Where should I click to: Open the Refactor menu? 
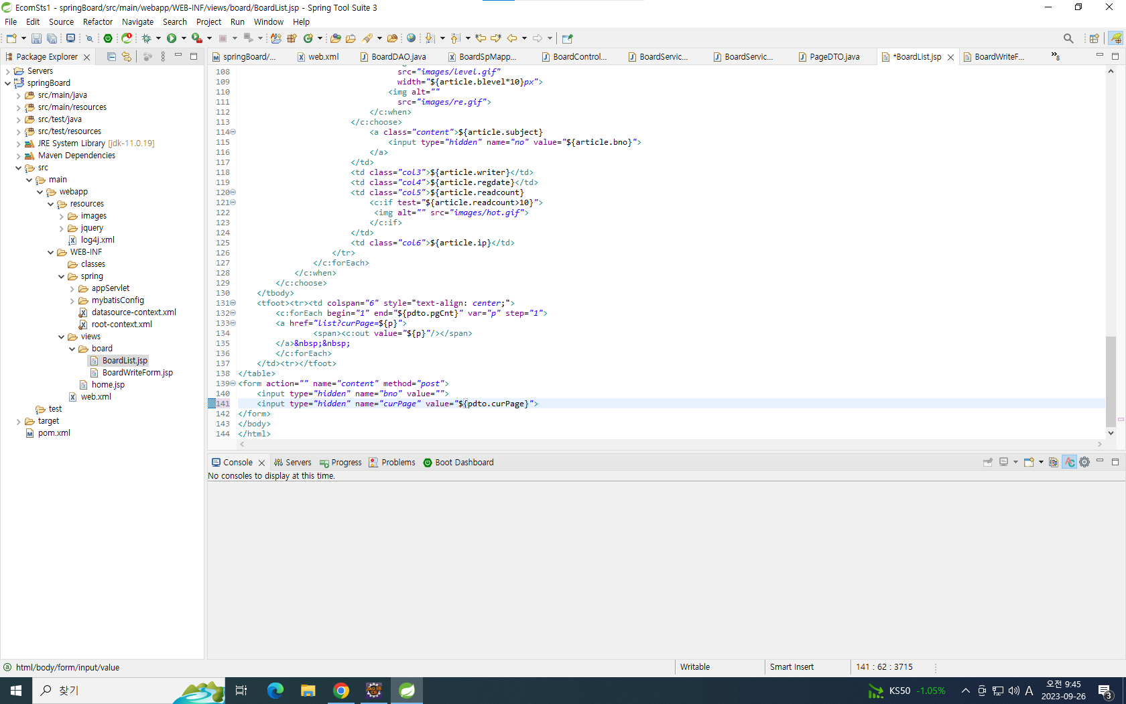[x=98, y=21]
